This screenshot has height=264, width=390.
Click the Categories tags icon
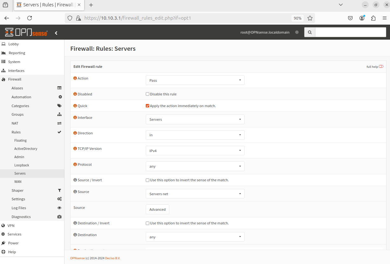(59, 106)
